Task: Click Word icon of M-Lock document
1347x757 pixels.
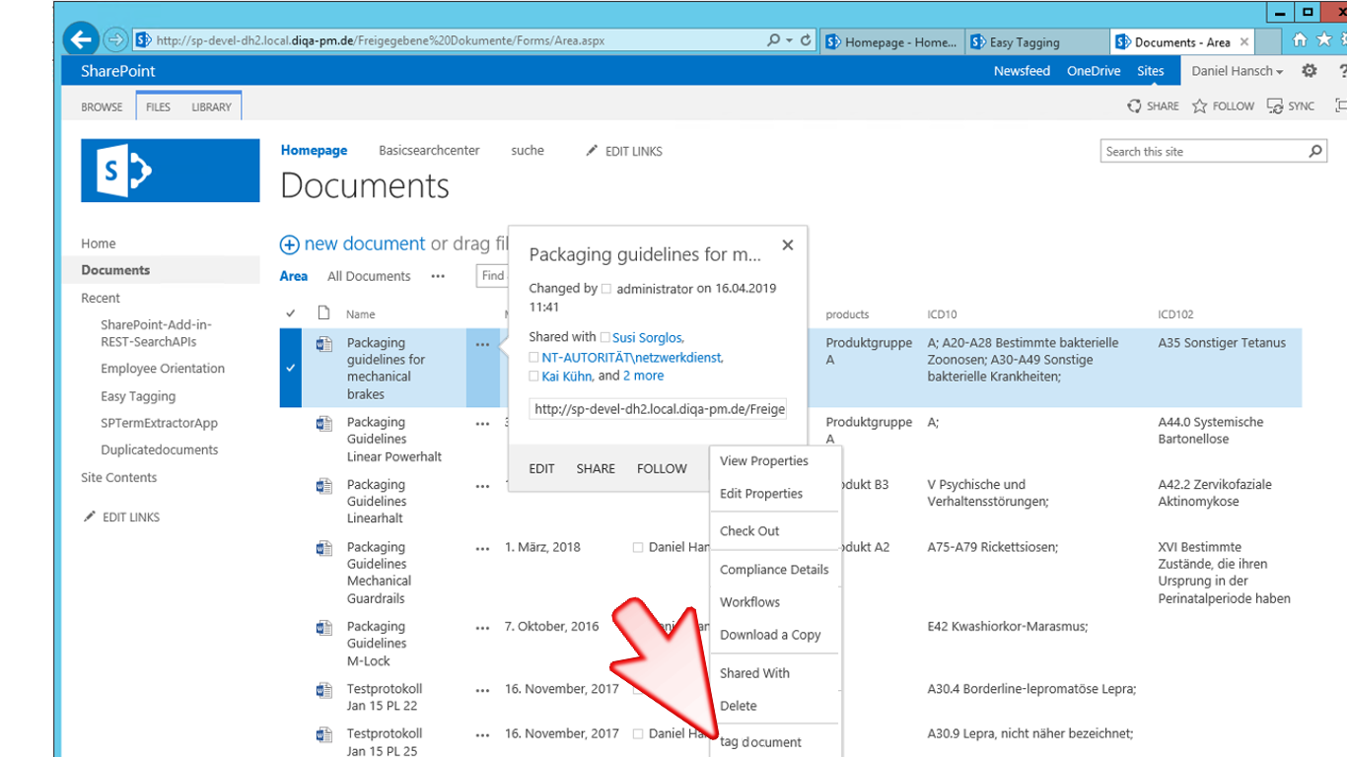Action: pyautogui.click(x=323, y=627)
